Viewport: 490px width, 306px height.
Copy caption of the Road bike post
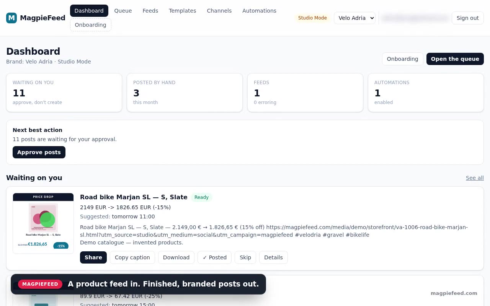point(132,257)
